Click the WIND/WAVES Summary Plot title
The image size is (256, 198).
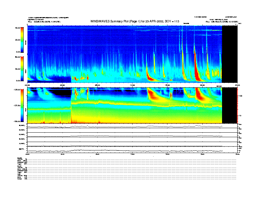pos(135,21)
